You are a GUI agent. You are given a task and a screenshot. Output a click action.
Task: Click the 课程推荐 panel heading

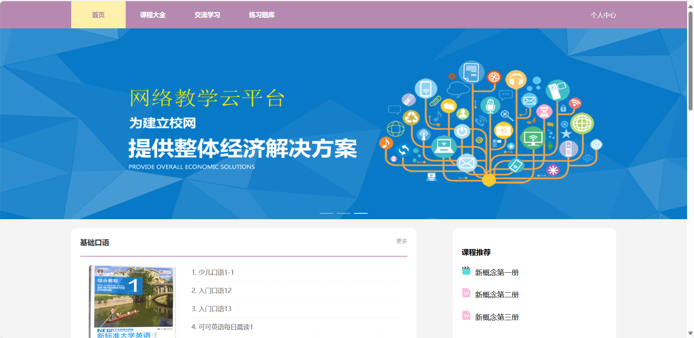pos(476,252)
